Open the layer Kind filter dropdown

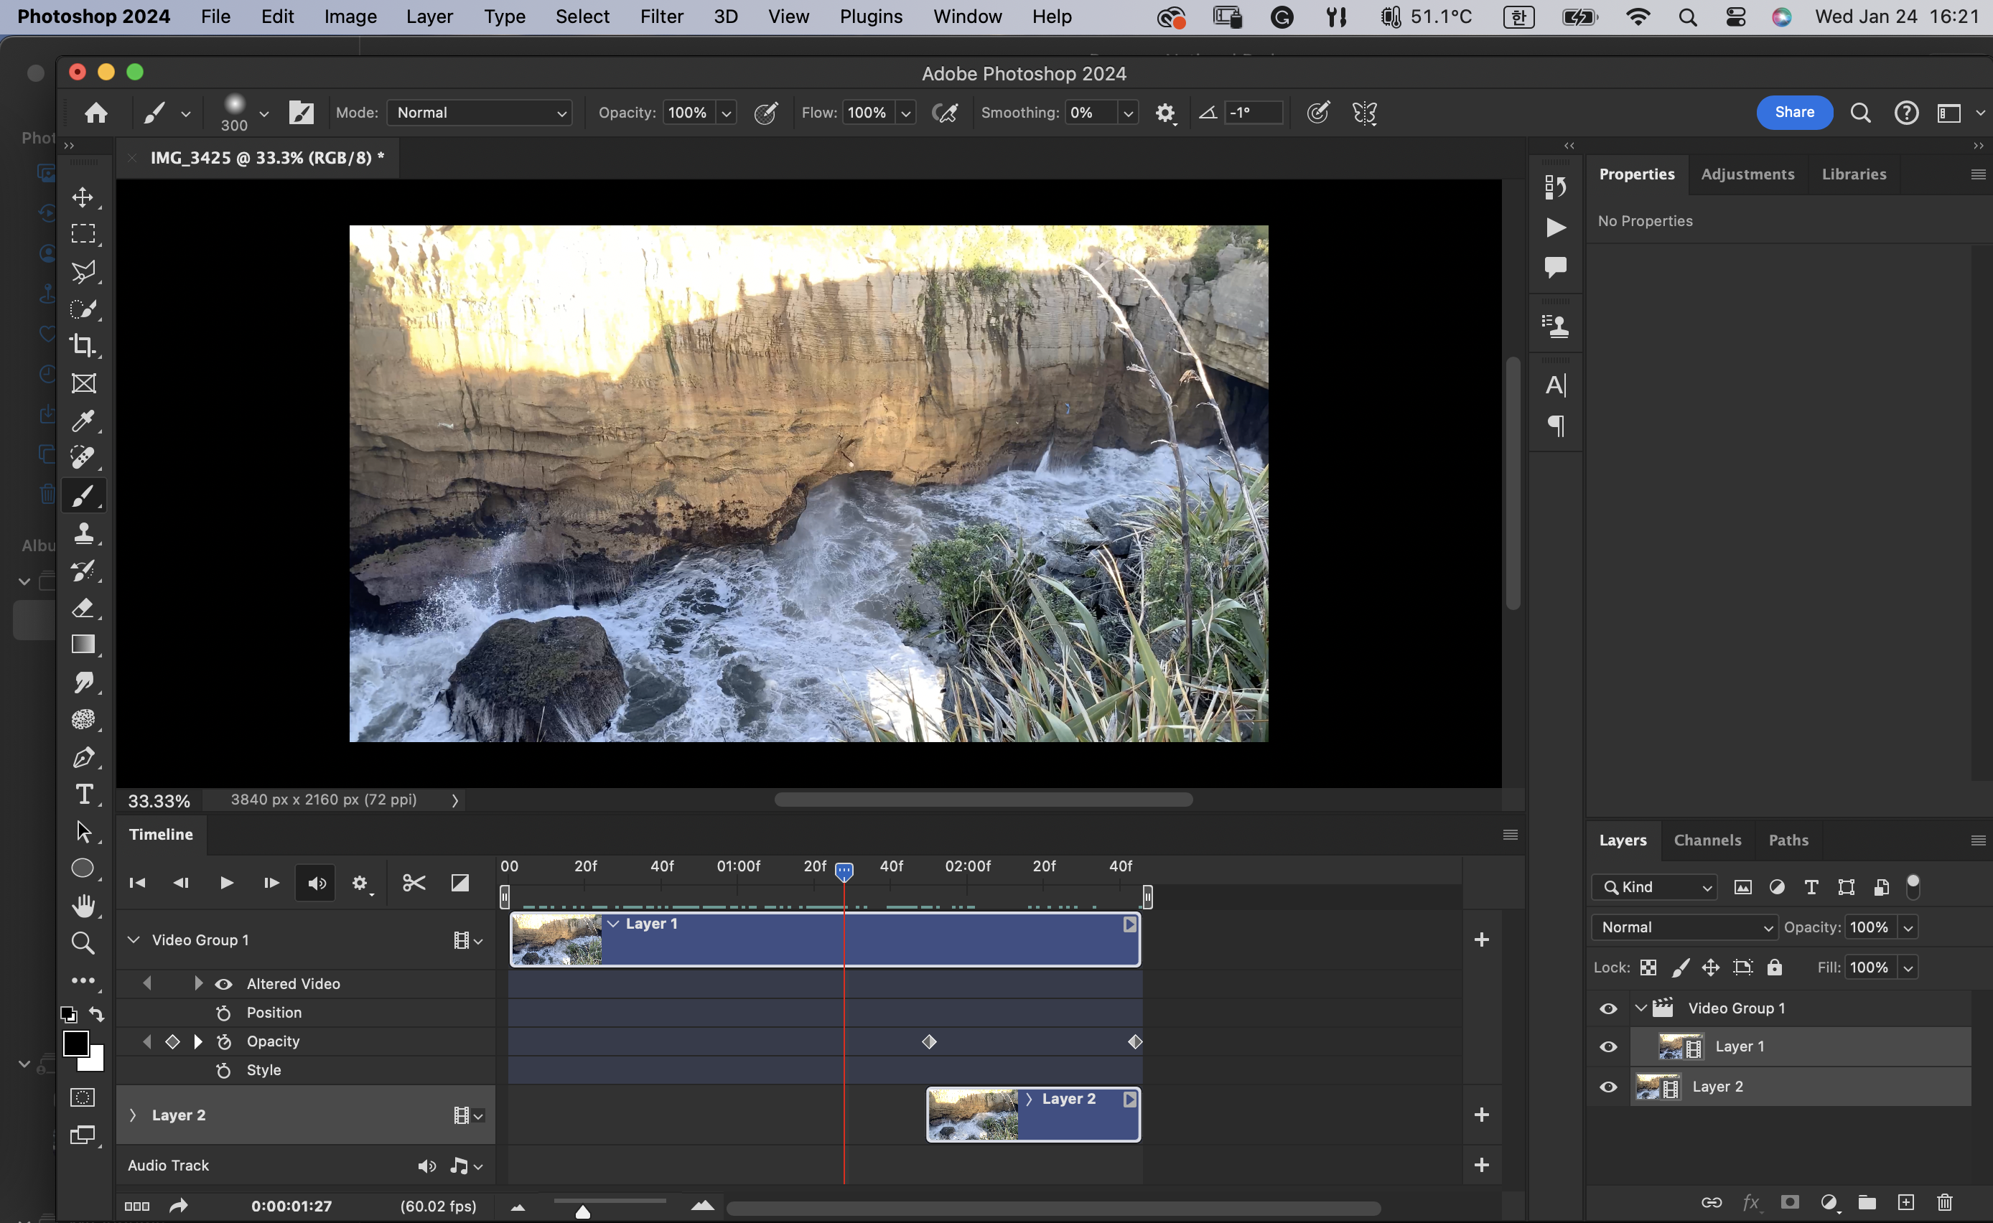(x=1654, y=887)
